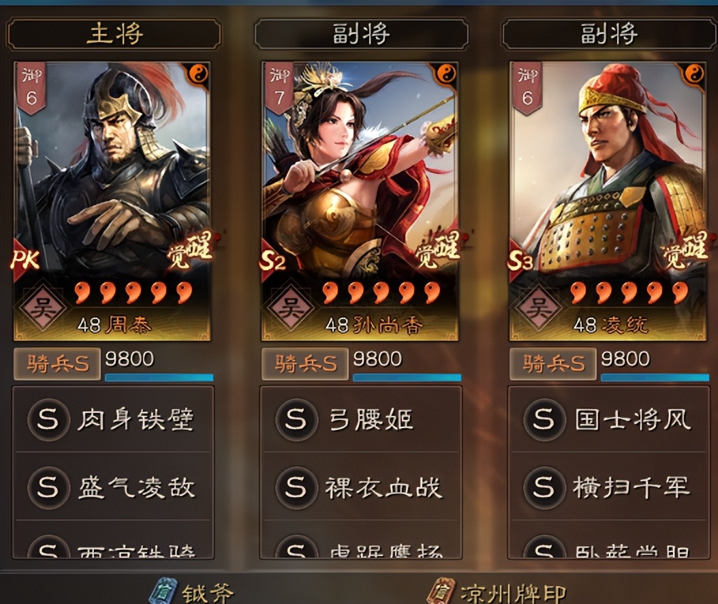Screen dimensions: 718x604
Task: Click 孙尚香's blue troop strength bar
Action: coord(407,378)
